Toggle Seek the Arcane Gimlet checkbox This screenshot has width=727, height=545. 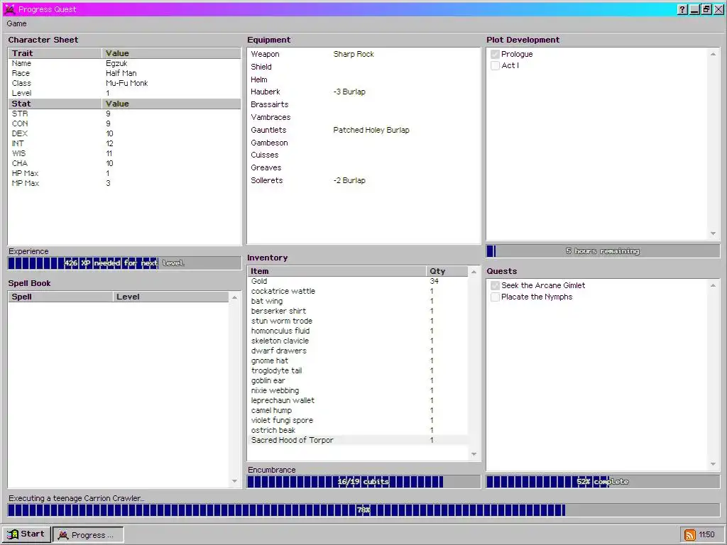coord(495,285)
